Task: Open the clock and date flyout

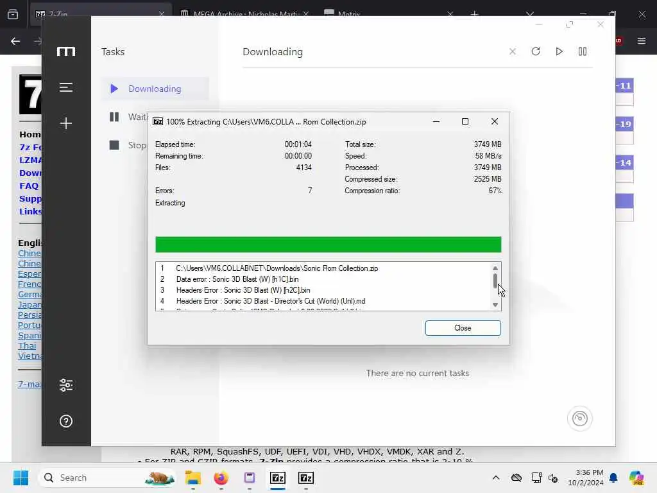Action: [585, 478]
